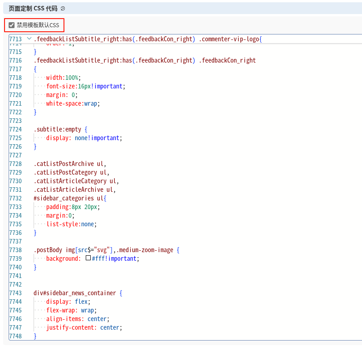Click the '.postBody img[src$="svg"]' selector line

coord(107,250)
